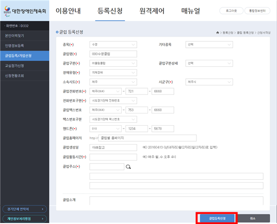Viewport: 277px width, 224px height.
Task: Click the 클럽활동시간 input field
Action: coord(113,157)
